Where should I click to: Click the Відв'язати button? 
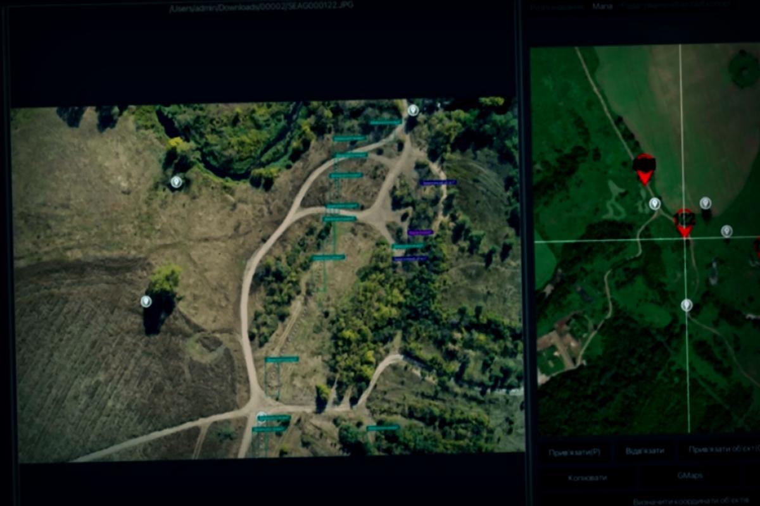pos(644,451)
